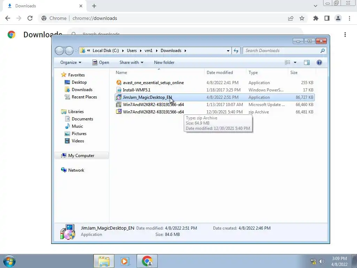The image size is (357, 268).
Task: Click Users in the address breadcrumb
Action: point(131,51)
